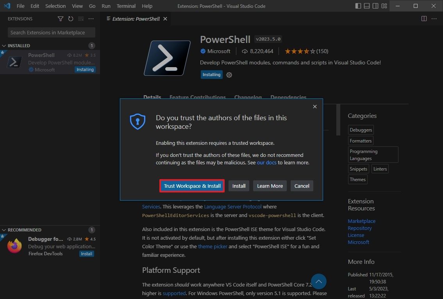This screenshot has width=443, height=299.
Task: Click the Search Extensions in Marketplace field
Action: point(52,32)
